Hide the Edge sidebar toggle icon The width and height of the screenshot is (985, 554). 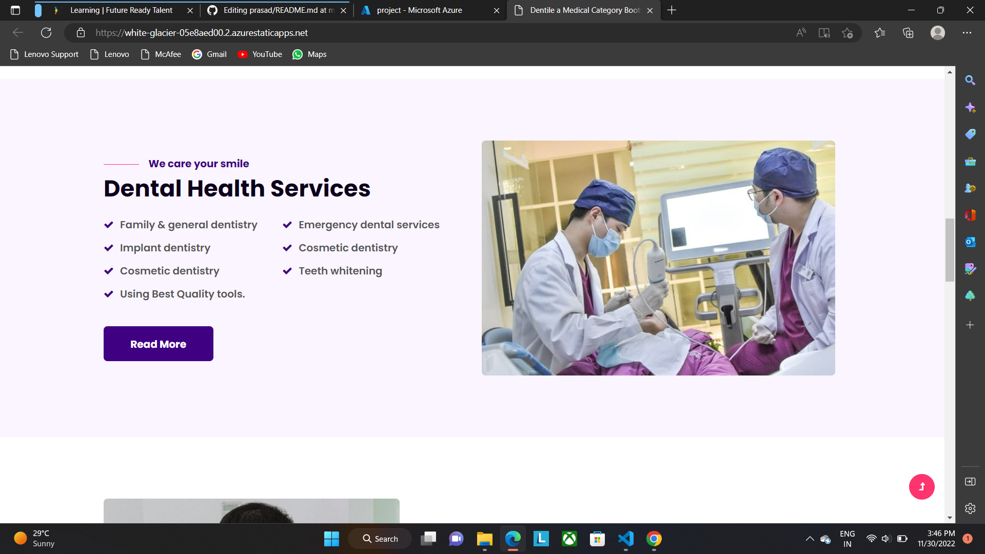point(970,481)
